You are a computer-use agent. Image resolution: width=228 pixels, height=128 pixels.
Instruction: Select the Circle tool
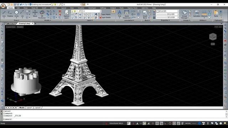point(16,14)
